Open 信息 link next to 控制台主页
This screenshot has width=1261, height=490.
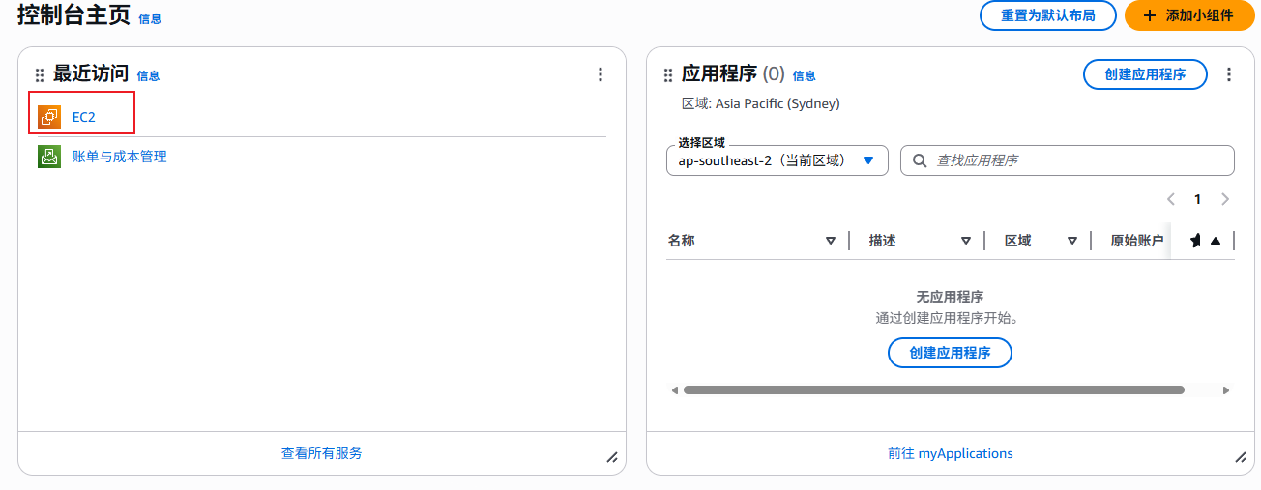tap(150, 18)
